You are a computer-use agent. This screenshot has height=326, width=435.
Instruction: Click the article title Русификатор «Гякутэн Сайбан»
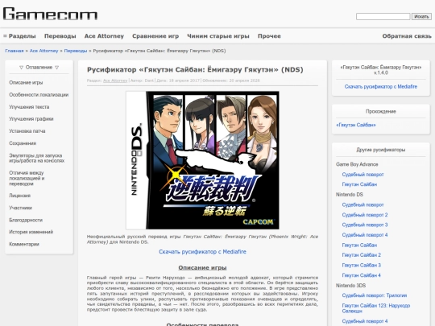[195, 69]
